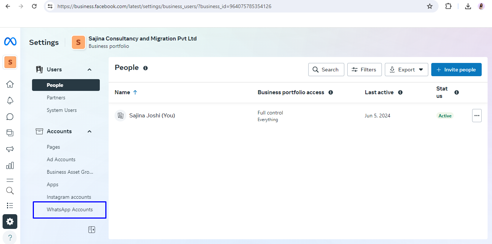This screenshot has height=244, width=492.
Task: Click the Meta logo icon
Action: [x=10, y=42]
